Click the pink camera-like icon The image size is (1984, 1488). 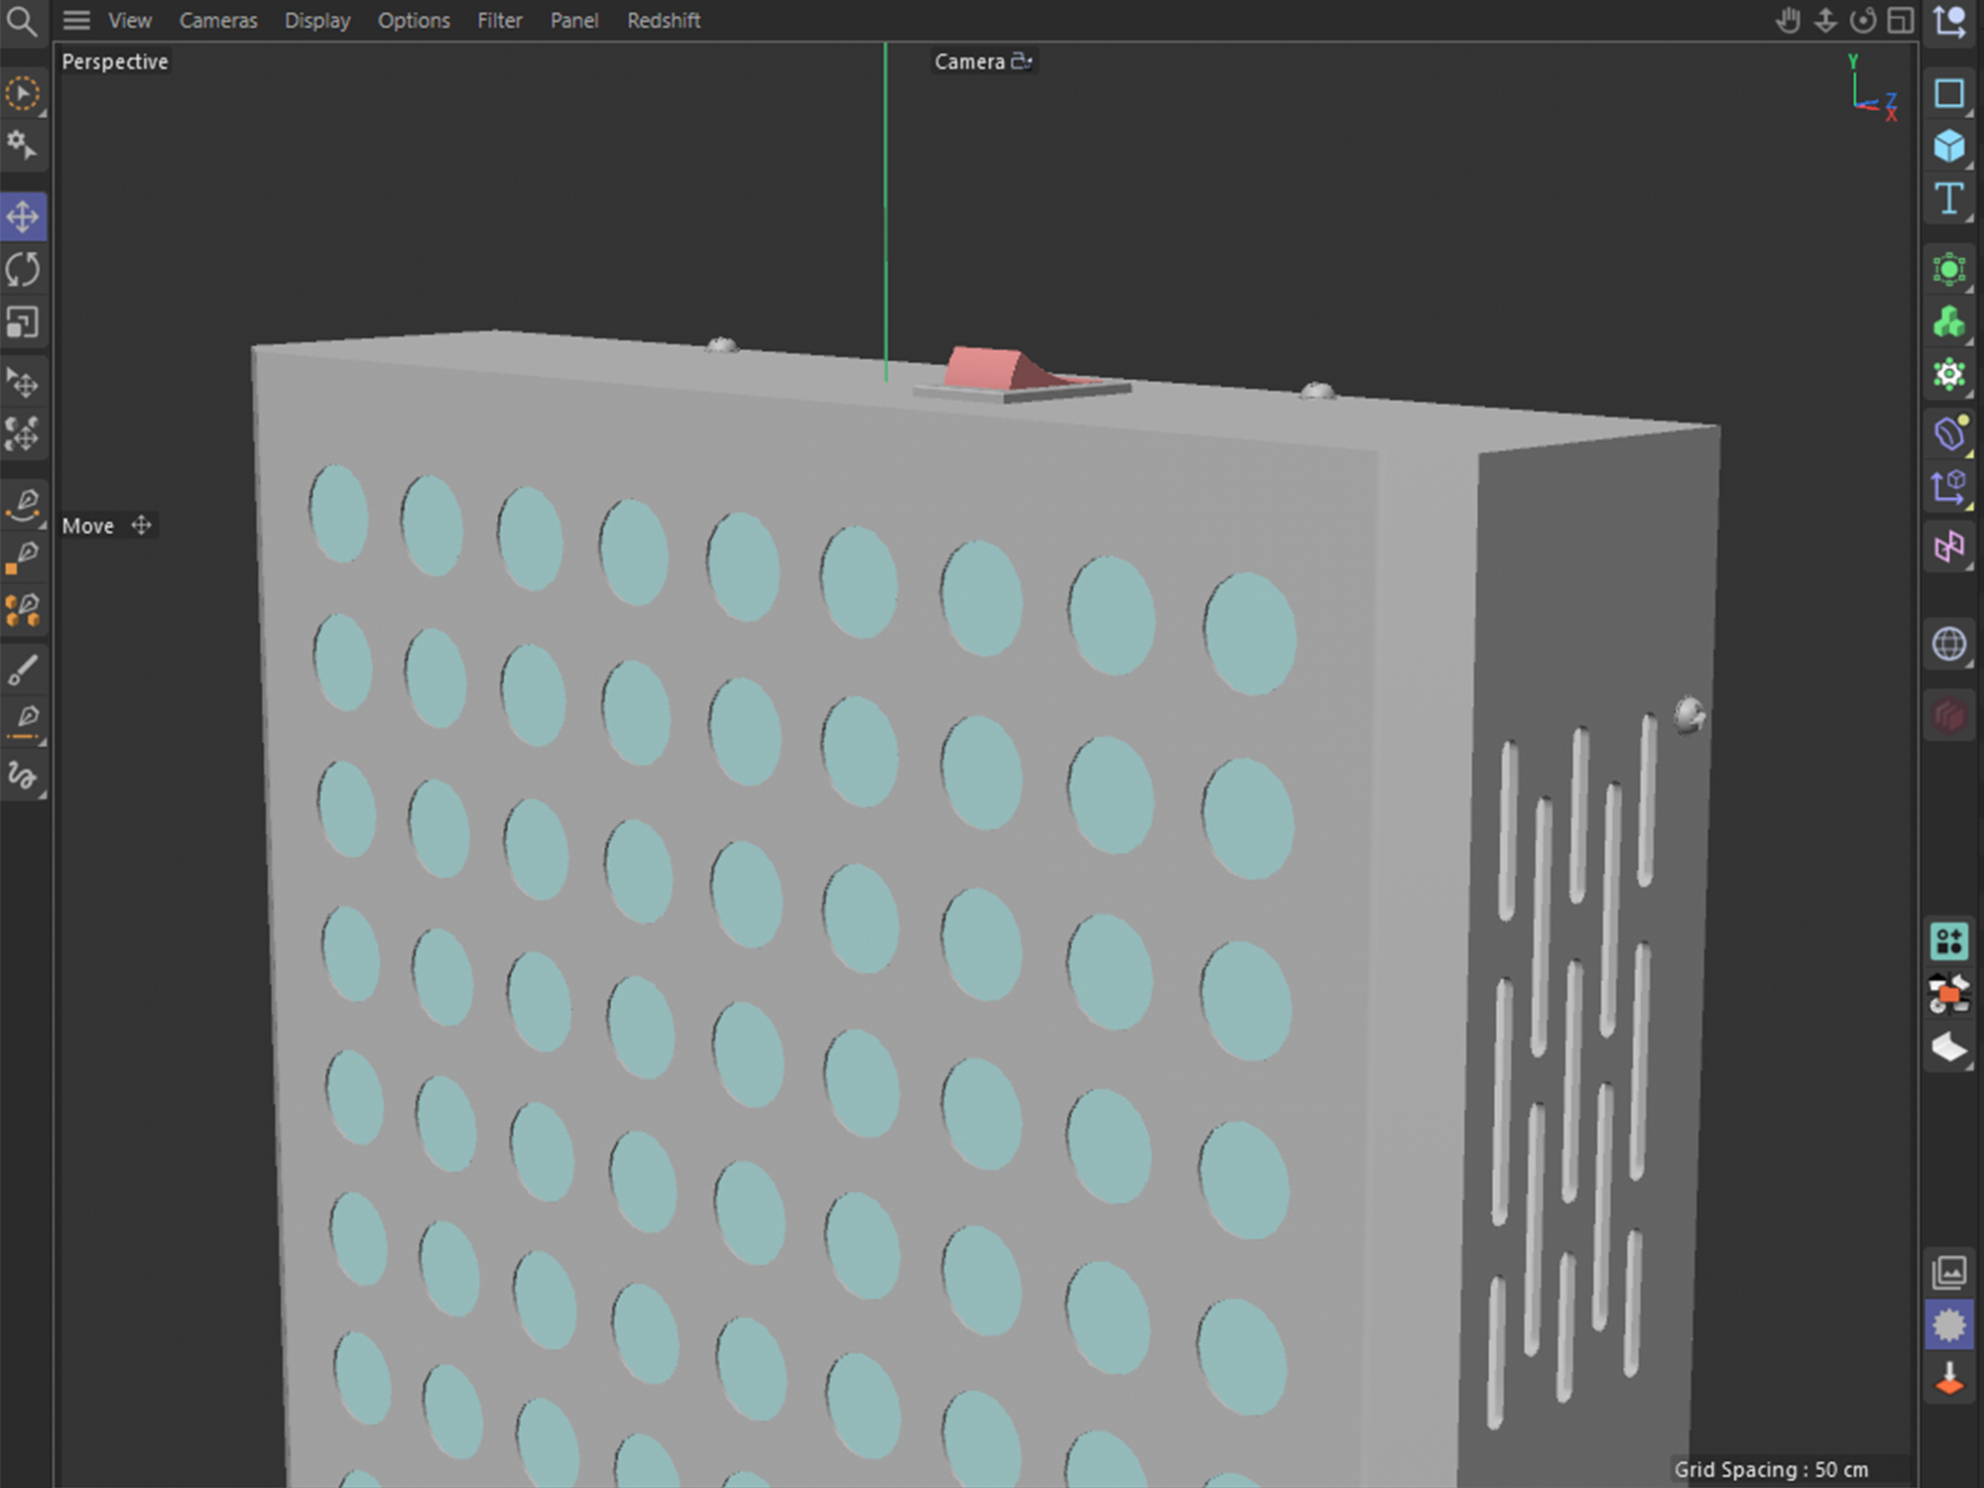click(1949, 547)
